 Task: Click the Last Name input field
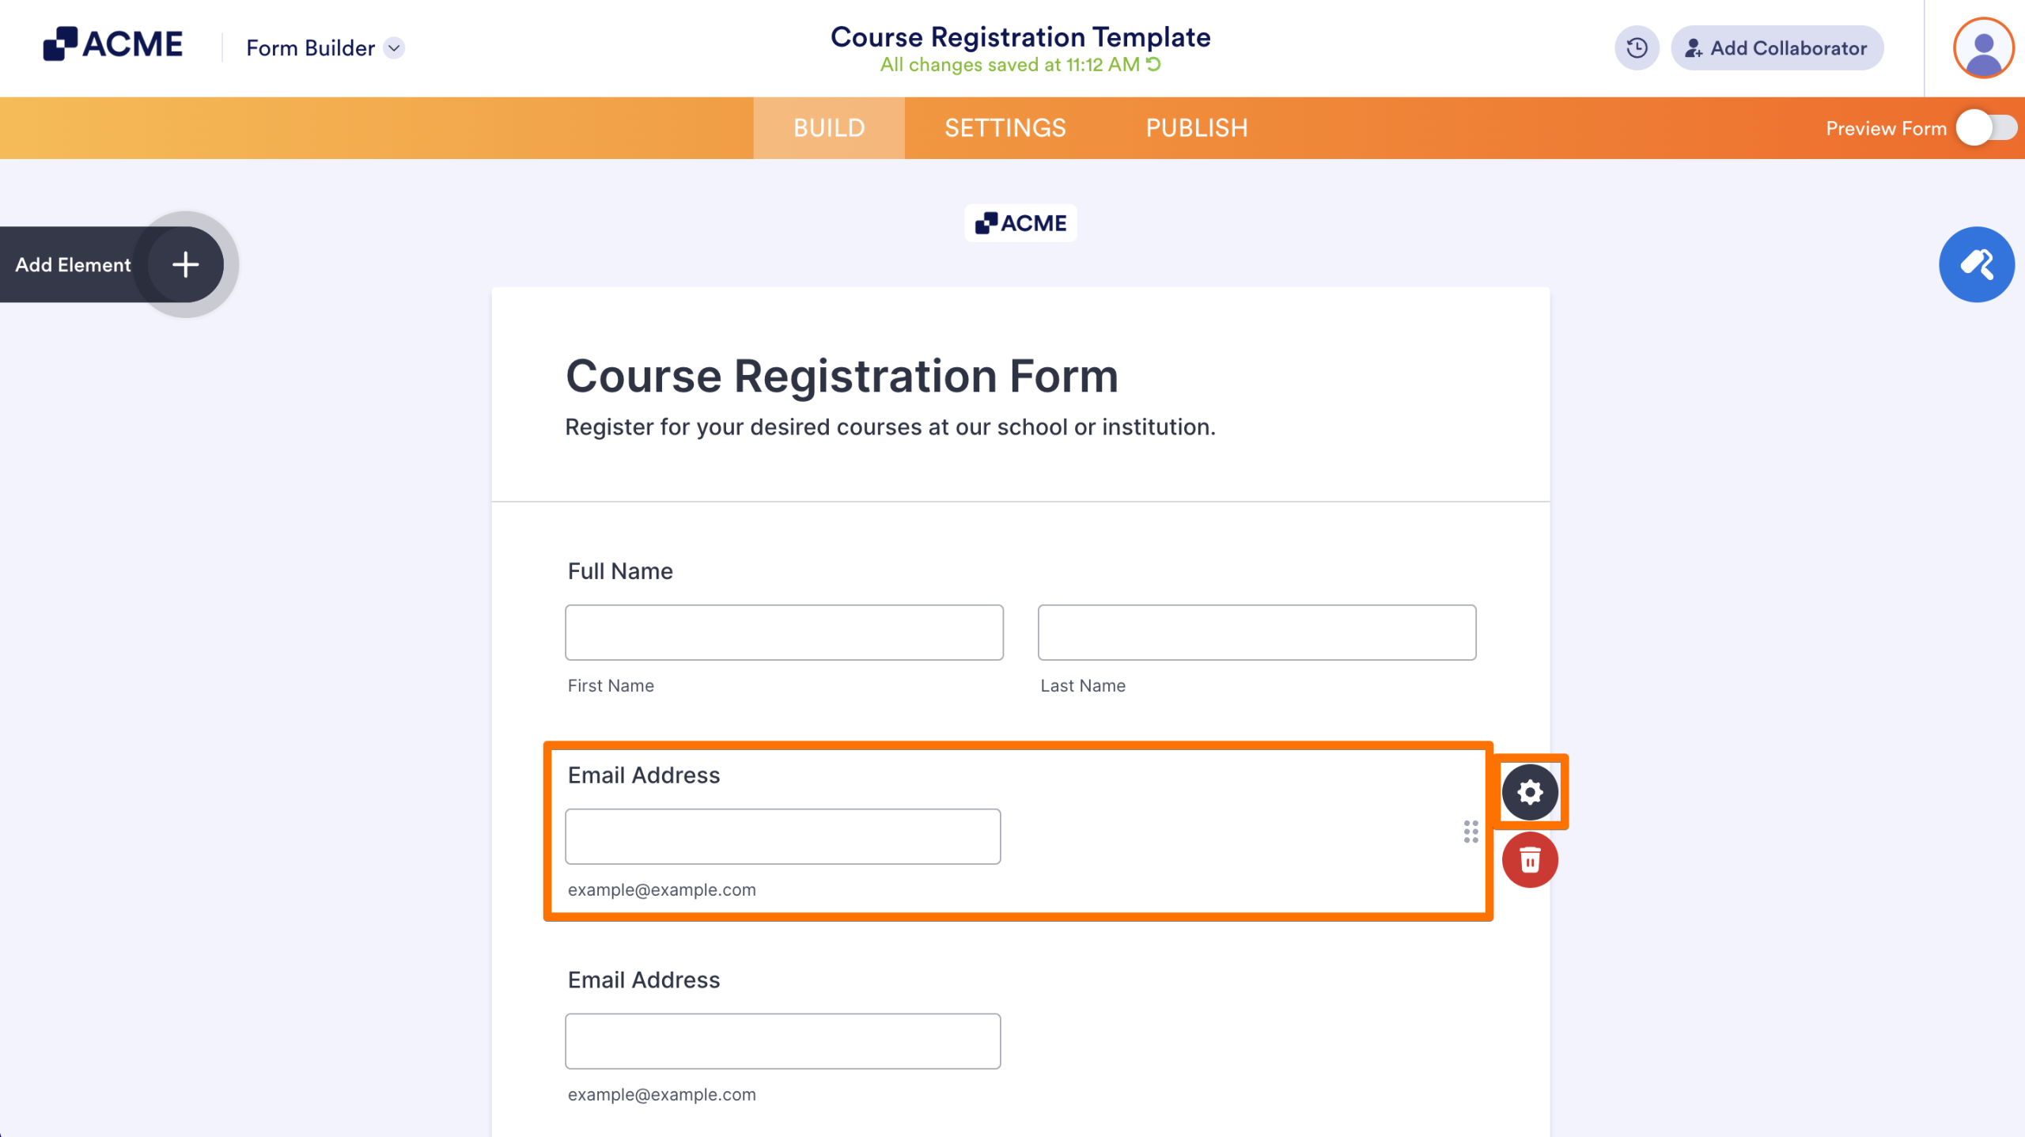pyautogui.click(x=1257, y=631)
